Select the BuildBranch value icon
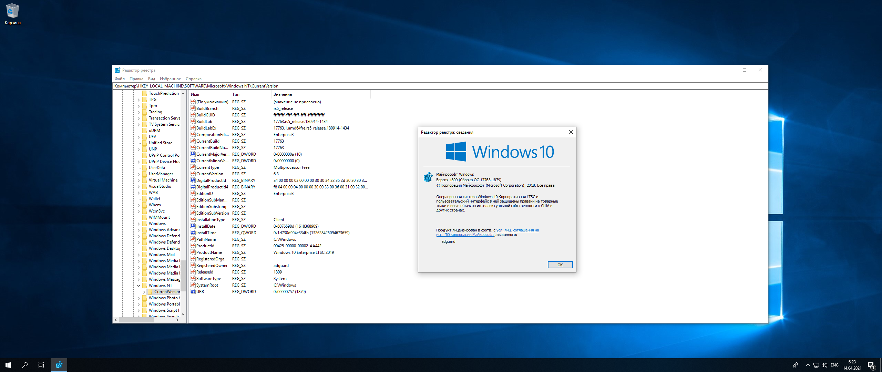The height and width of the screenshot is (372, 882). (193, 108)
